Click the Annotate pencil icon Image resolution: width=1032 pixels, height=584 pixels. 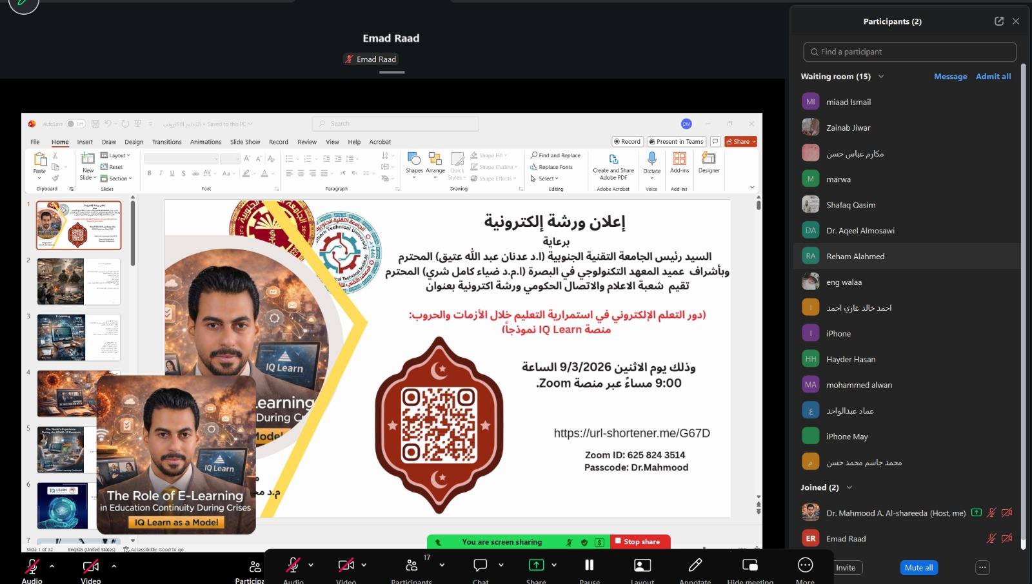pos(695,565)
